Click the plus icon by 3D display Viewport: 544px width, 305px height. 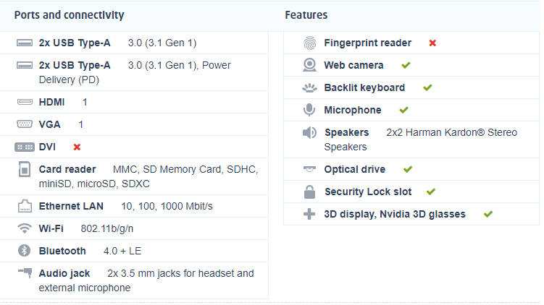[x=310, y=214]
